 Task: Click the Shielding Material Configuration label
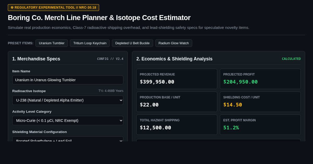pyautogui.click(x=39, y=132)
